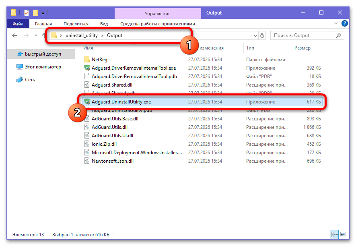Viewport: 356px width, 246px height.
Task: Open the recent locations dropdown
Action: tap(36, 35)
